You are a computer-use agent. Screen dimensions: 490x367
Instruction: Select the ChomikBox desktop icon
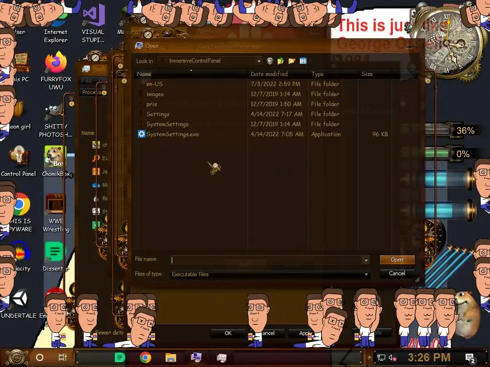56,162
